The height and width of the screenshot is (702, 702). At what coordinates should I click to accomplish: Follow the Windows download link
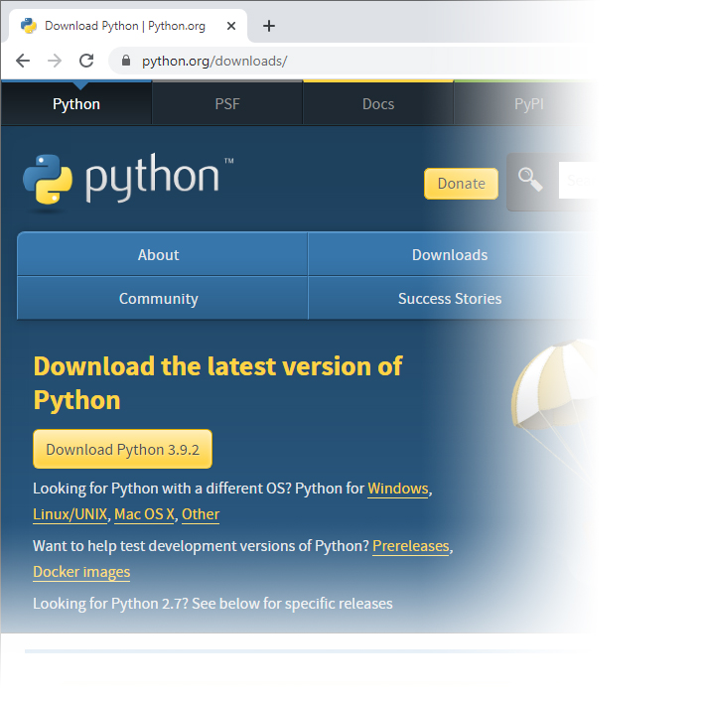click(398, 489)
